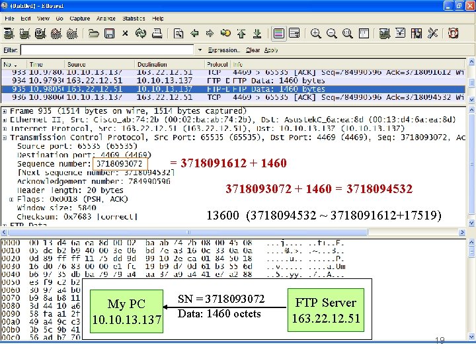Toggle auto scroll in live capture
This screenshot has width=476, height=357.
coord(294,33)
